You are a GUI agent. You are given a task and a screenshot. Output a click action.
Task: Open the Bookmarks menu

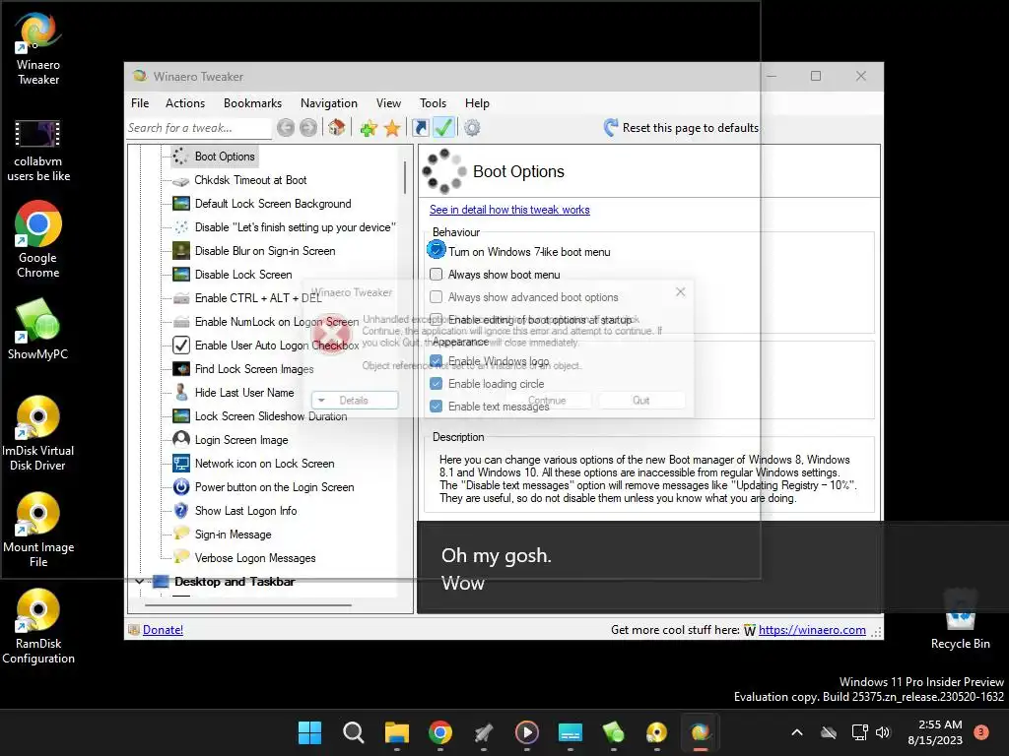[x=252, y=103]
